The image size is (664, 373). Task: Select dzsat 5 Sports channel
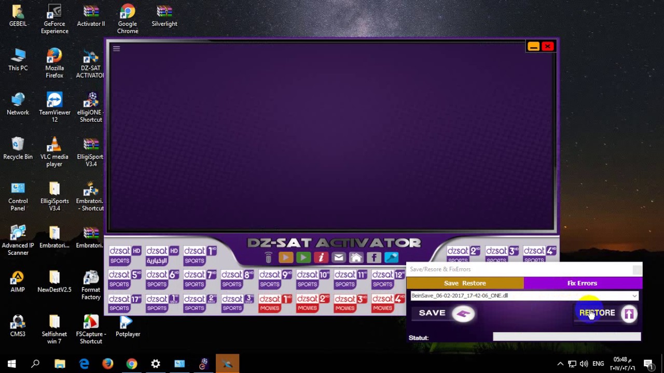point(125,279)
